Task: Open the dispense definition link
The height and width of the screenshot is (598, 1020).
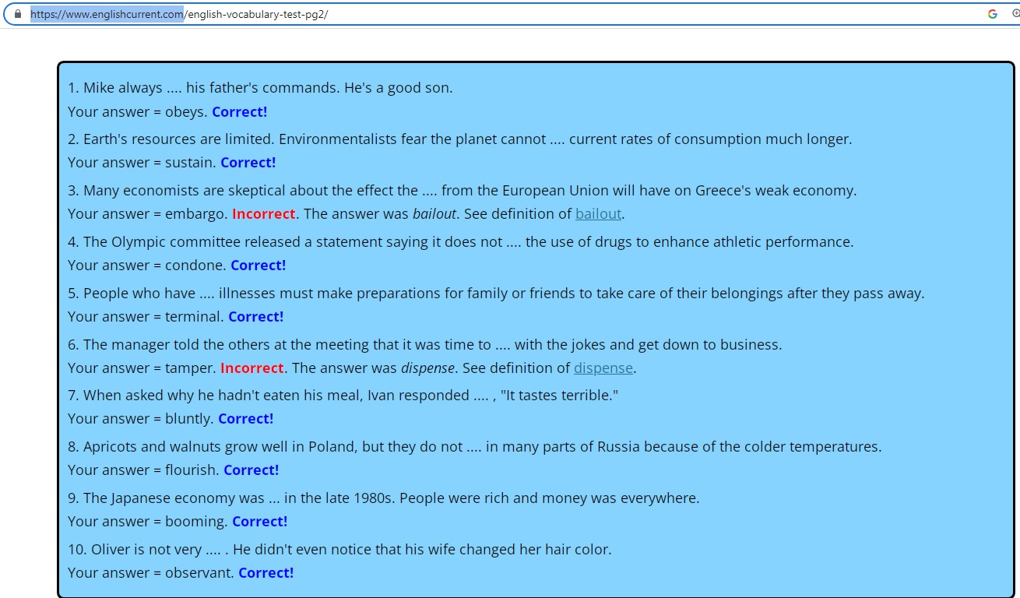Action: [x=603, y=368]
